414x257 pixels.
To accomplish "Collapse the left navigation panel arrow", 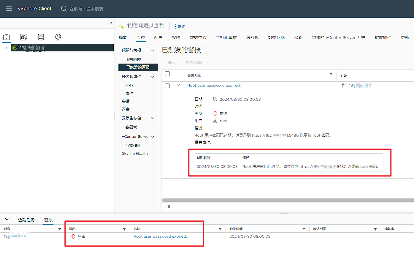I will click(111, 23).
